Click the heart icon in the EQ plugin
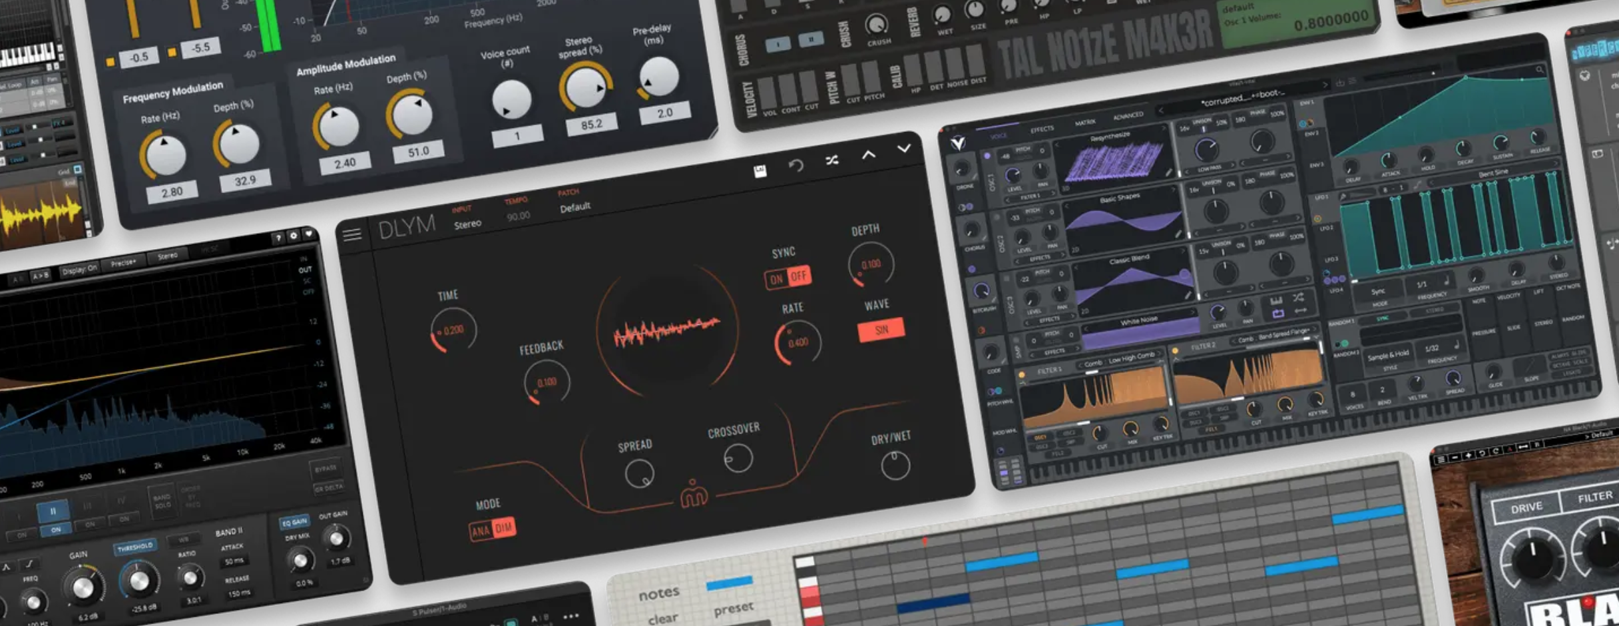 tap(308, 234)
